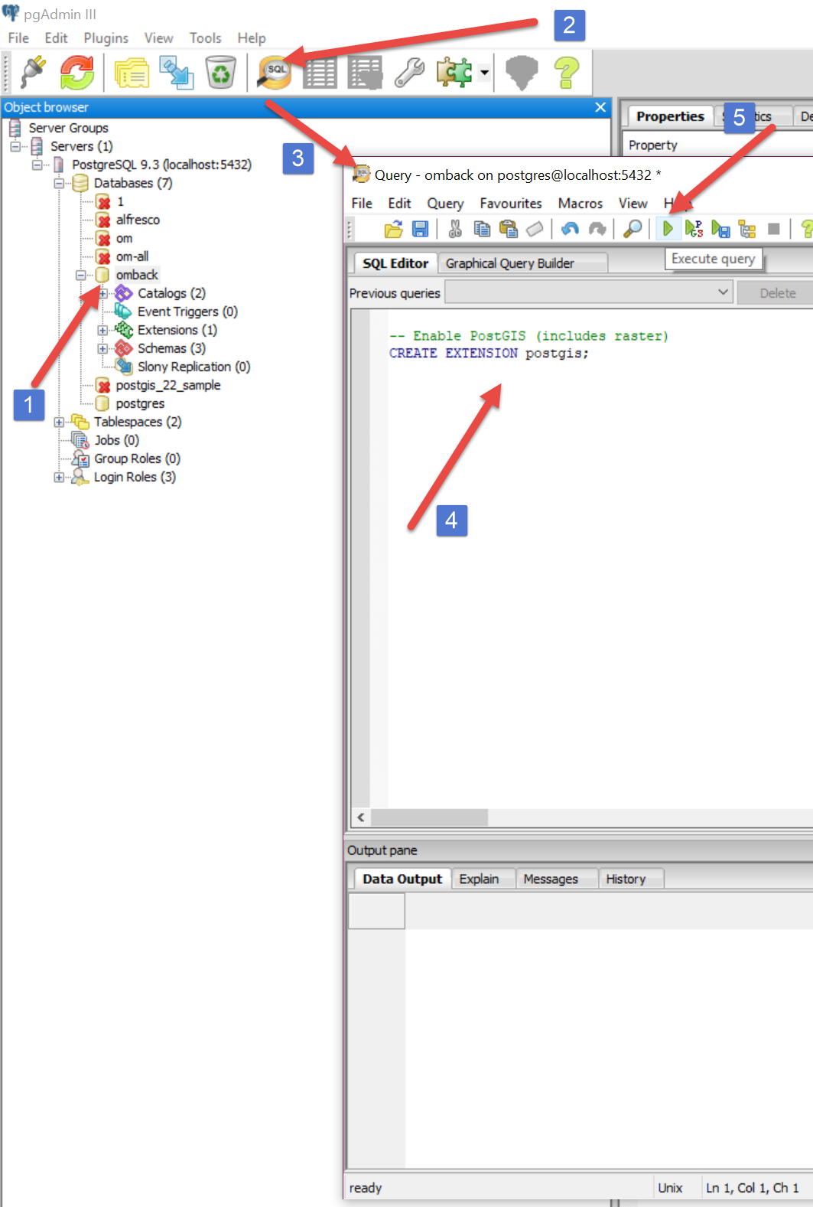This screenshot has width=813, height=1207.
Task: Save the query file with floppy disk icon
Action: click(x=420, y=228)
